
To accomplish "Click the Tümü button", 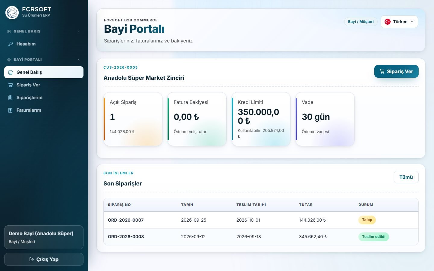I will [406, 177].
